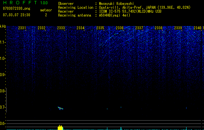Click the small echo dot below 2336
The height and width of the screenshot is (130, 204).
(121, 107)
